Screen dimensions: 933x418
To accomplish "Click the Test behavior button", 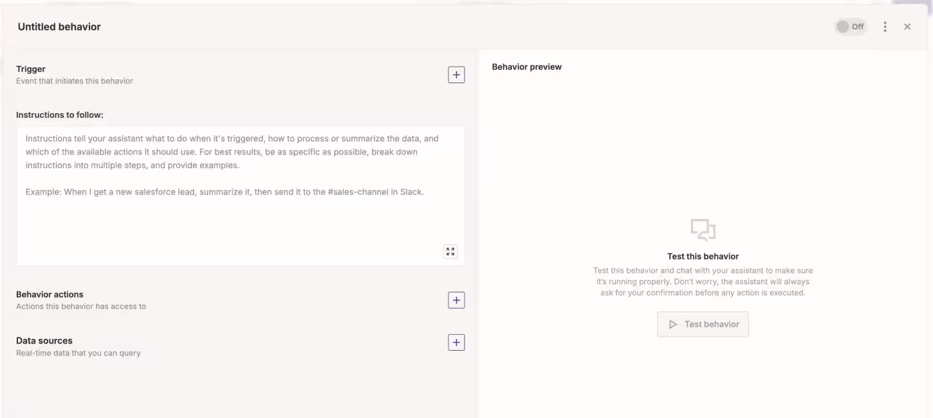I will tap(703, 324).
